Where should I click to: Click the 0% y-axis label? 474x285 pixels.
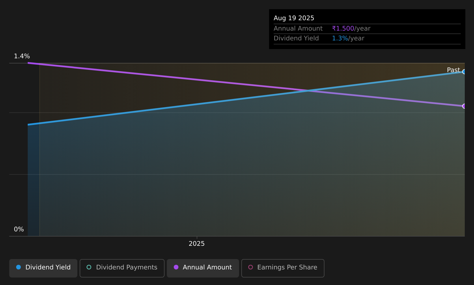coord(19,229)
